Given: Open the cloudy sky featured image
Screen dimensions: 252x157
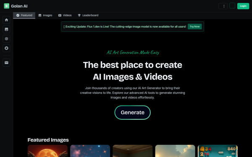Looking at the screenshot, I should [x=175, y=151].
